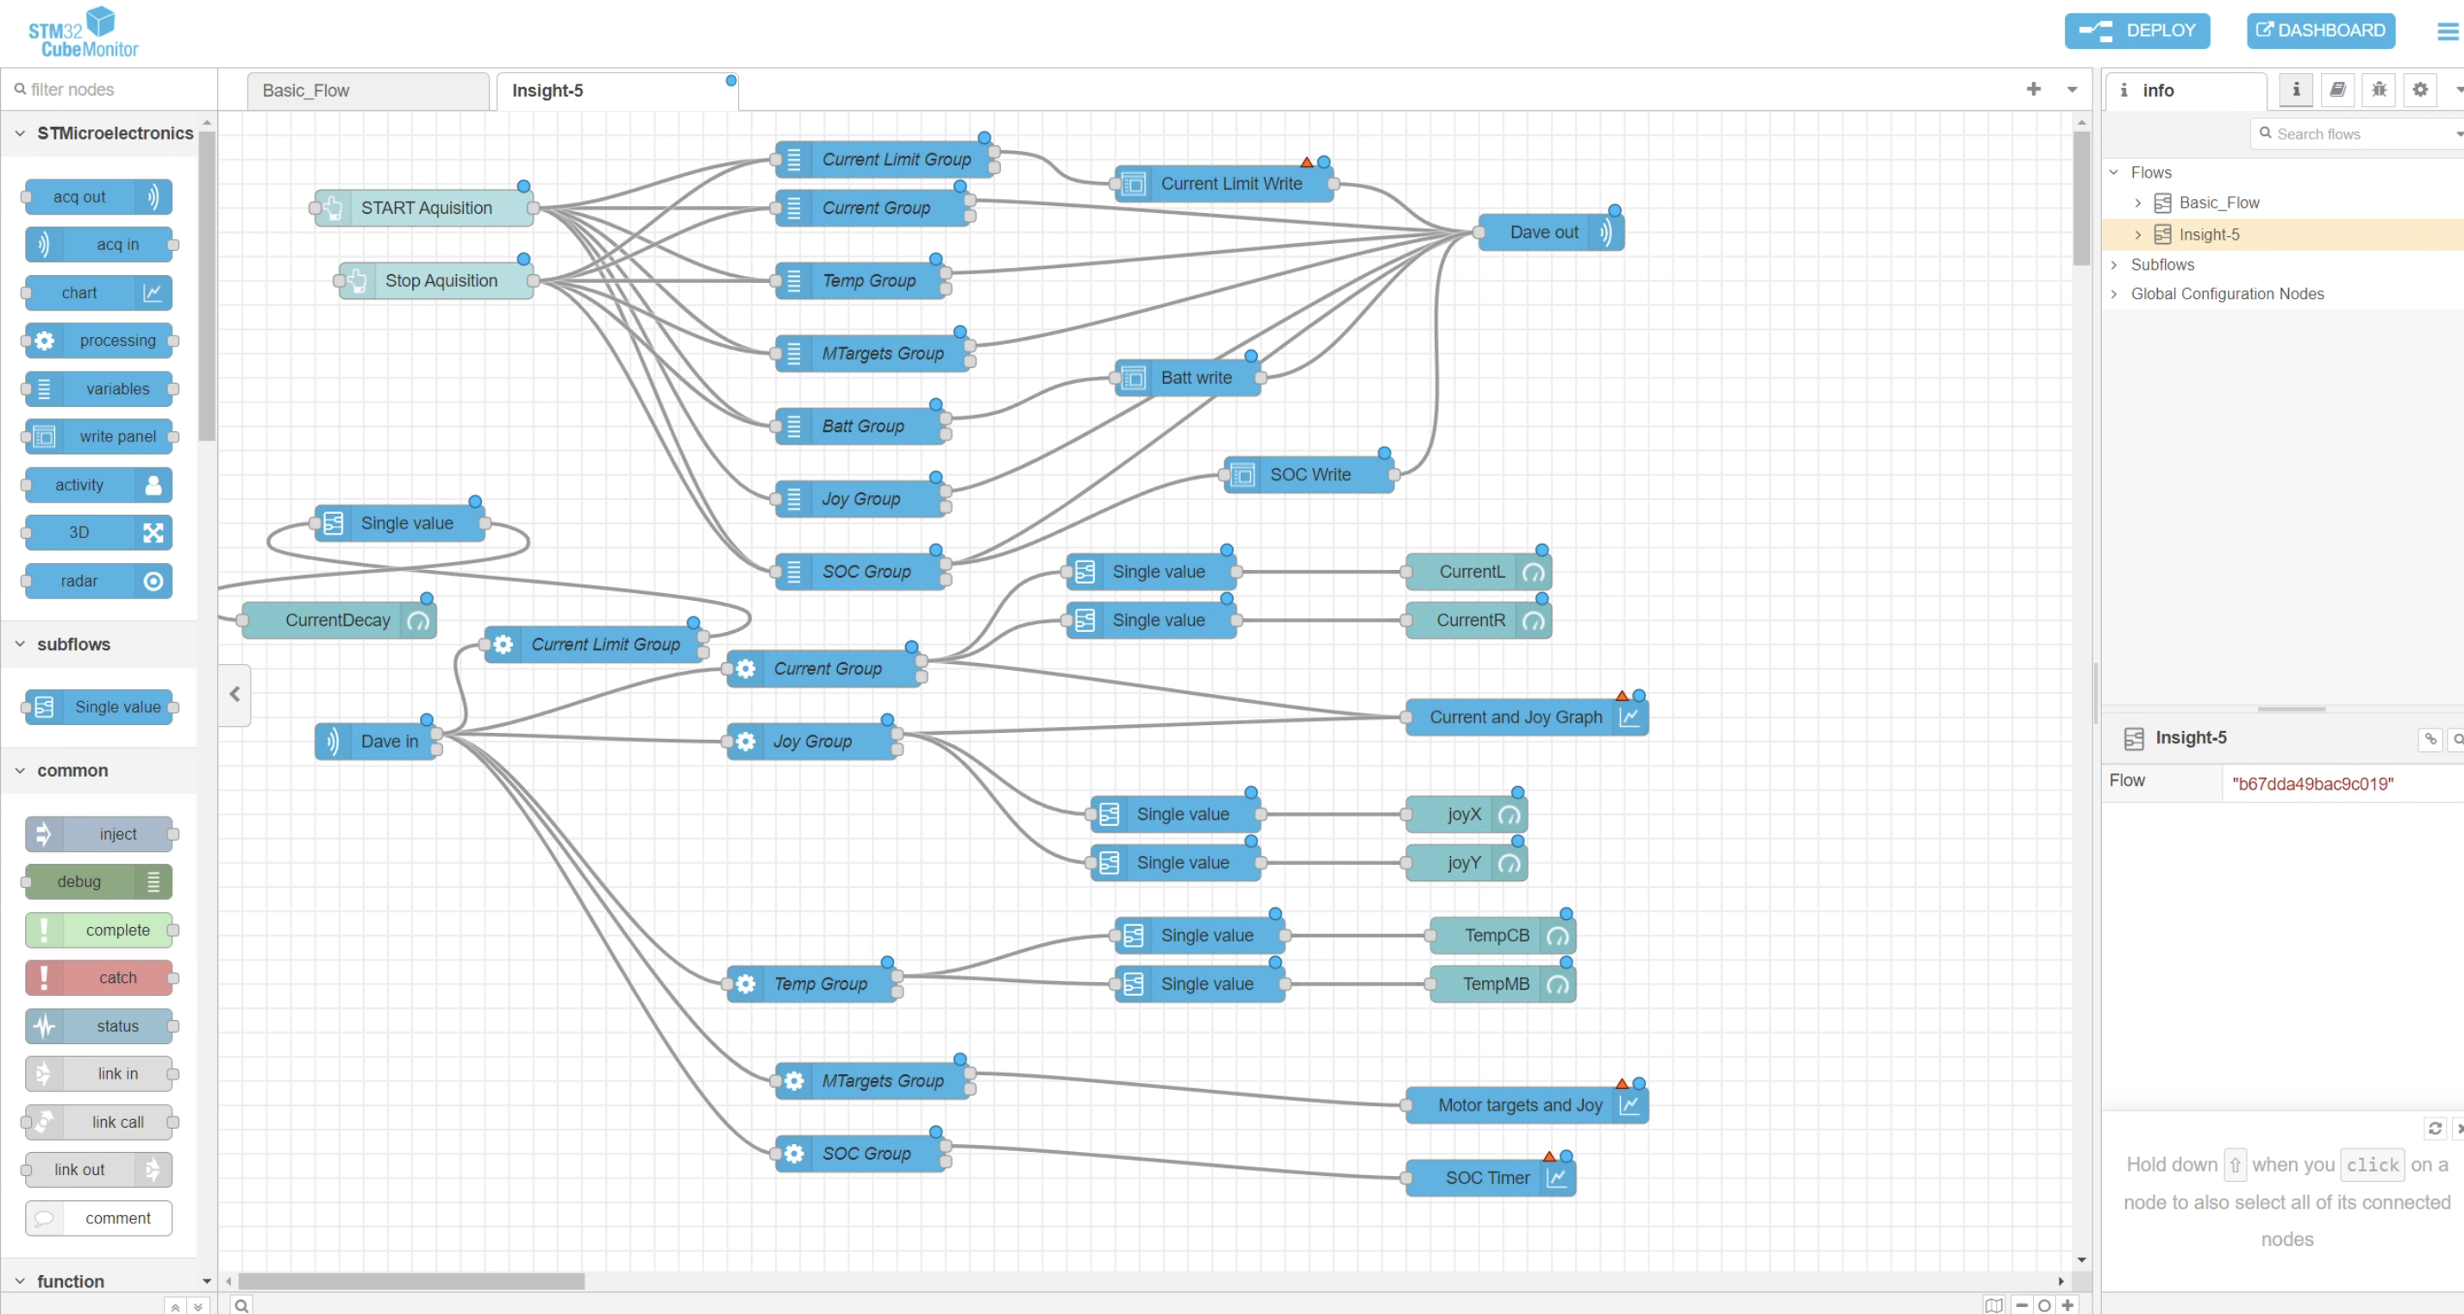
Task: Select the CurrentDecay gauge node
Action: click(x=340, y=621)
